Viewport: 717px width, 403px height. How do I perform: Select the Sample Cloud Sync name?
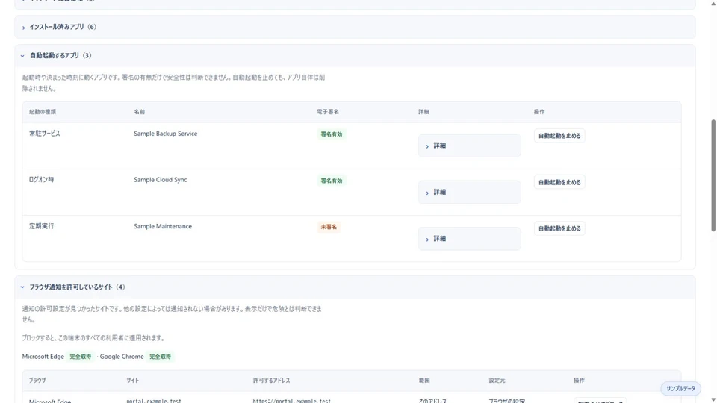point(161,180)
